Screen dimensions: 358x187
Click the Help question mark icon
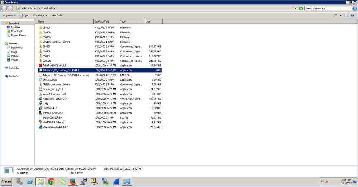[x=353, y=15]
